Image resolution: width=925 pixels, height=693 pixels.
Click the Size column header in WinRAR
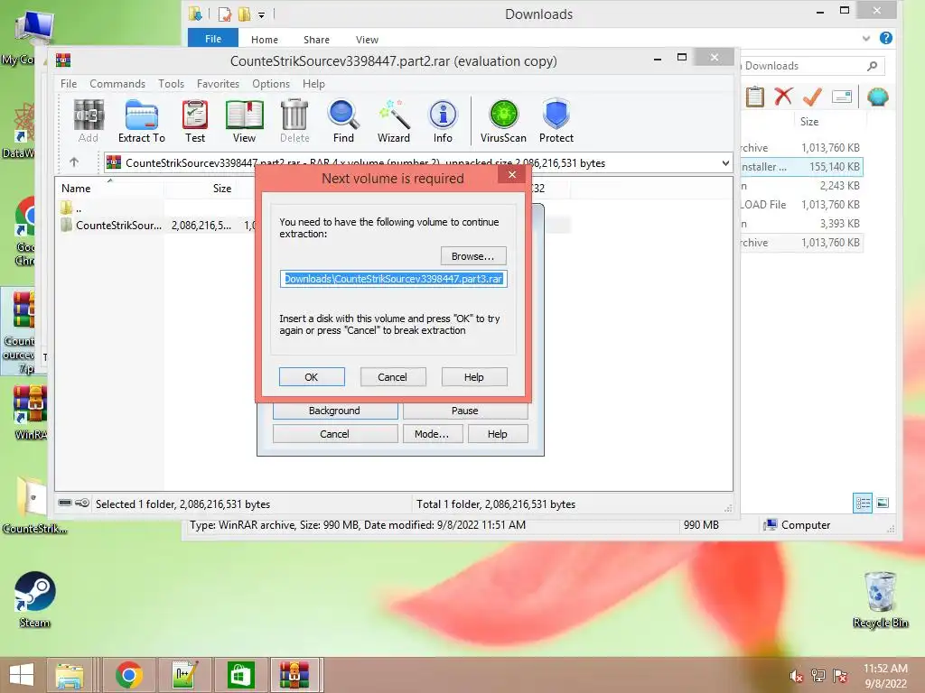pyautogui.click(x=222, y=188)
